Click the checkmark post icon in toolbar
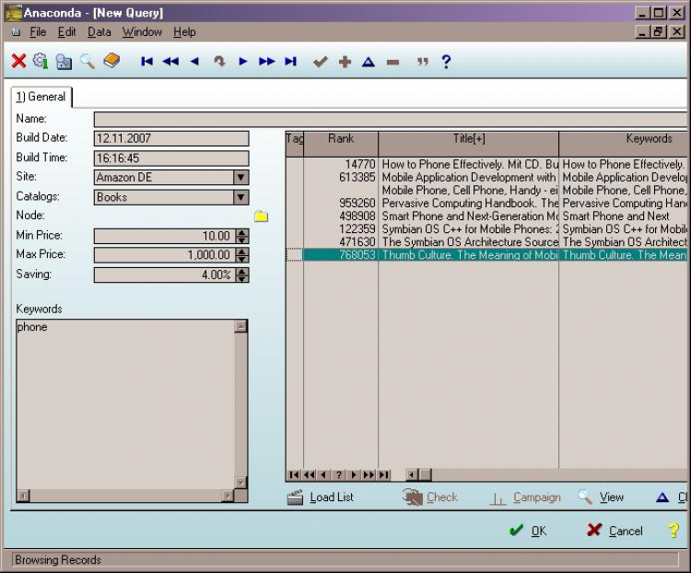This screenshot has width=691, height=573. [x=320, y=62]
